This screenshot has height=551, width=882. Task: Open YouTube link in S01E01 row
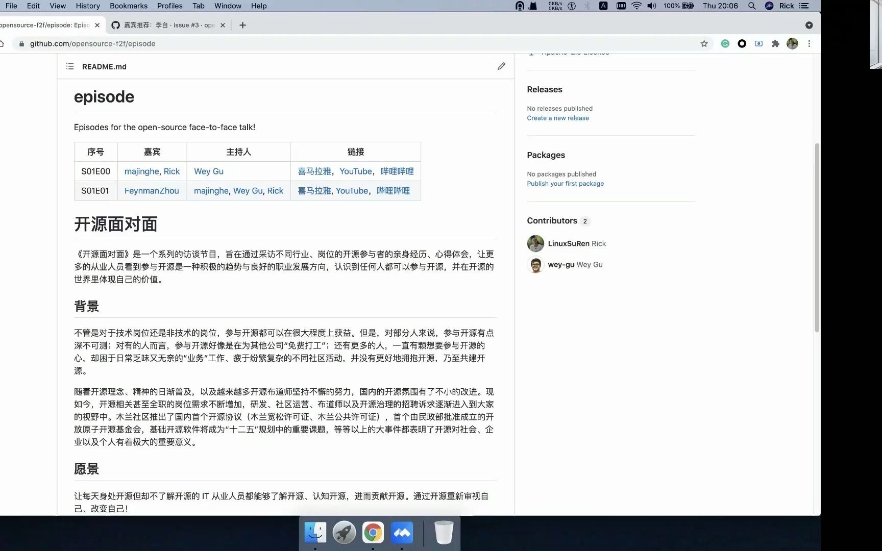352,191
